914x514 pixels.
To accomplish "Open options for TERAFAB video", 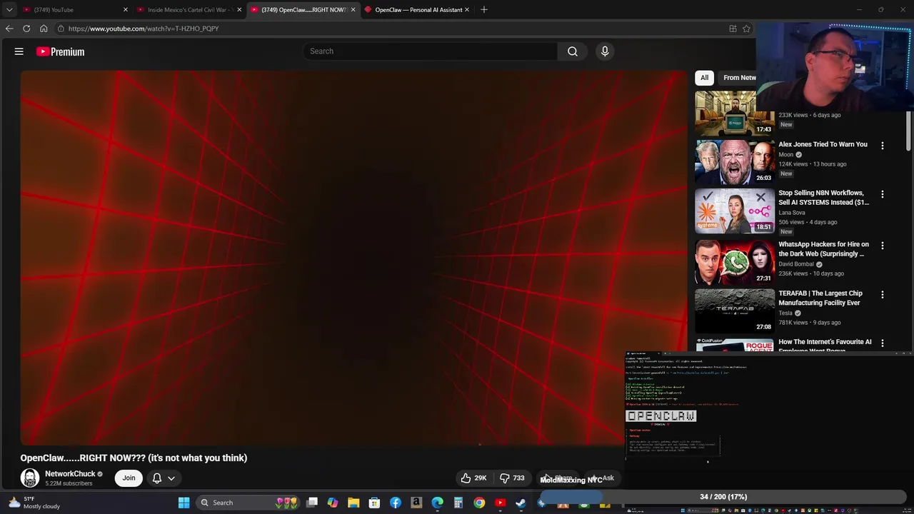I will [883, 295].
